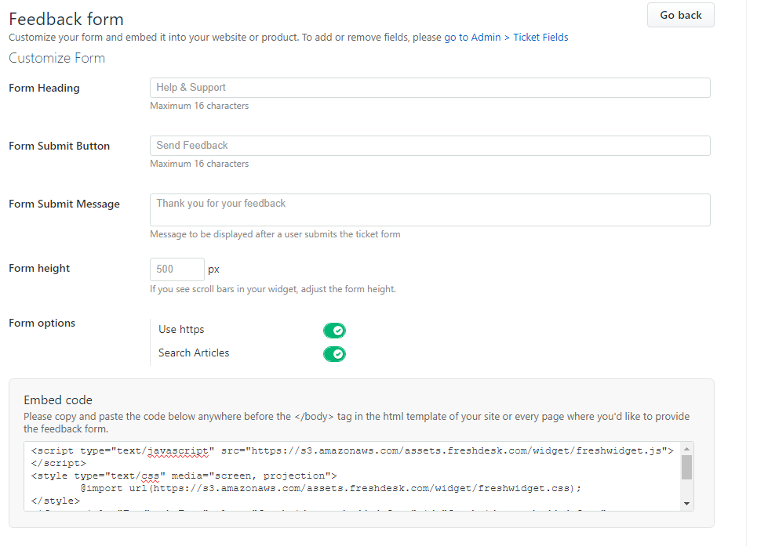The width and height of the screenshot is (757, 546).
Task: Open the Admin > Ticket Fields link
Action: click(x=506, y=37)
